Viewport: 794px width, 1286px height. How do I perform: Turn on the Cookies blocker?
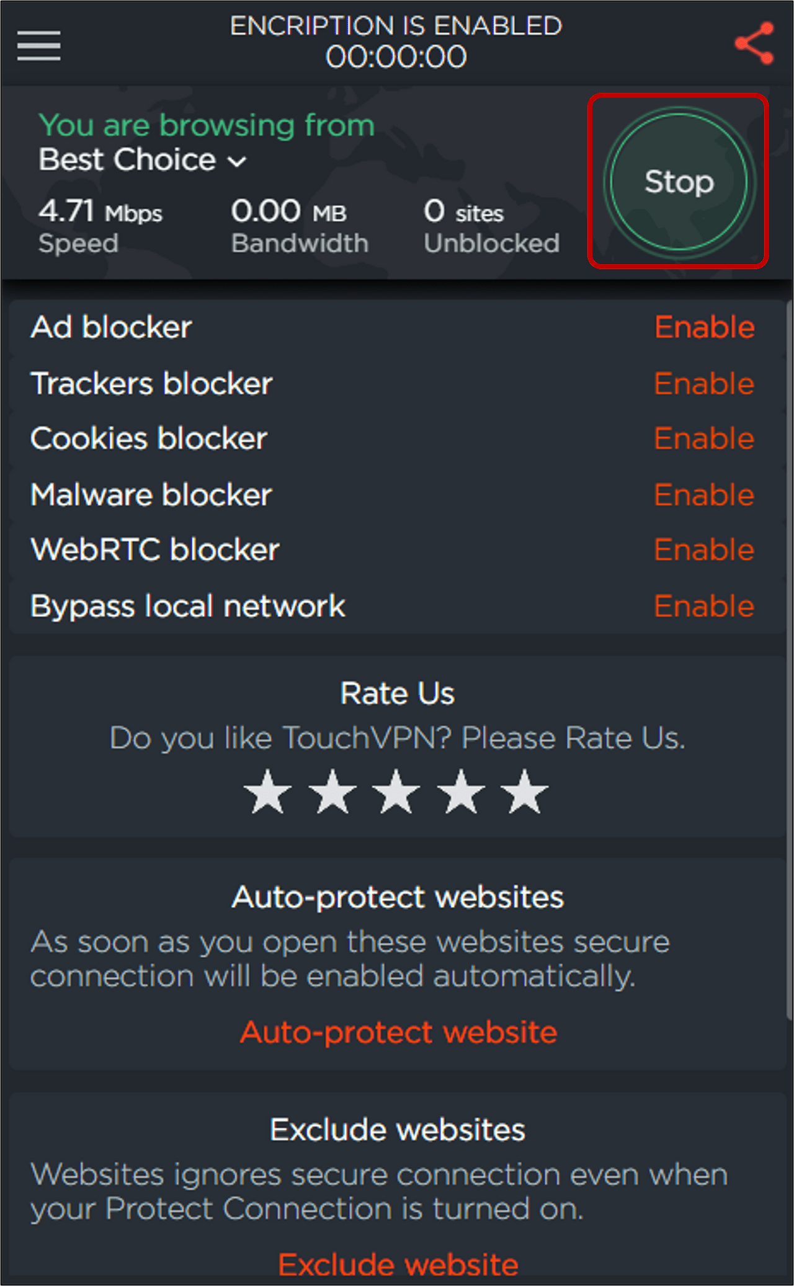point(705,438)
